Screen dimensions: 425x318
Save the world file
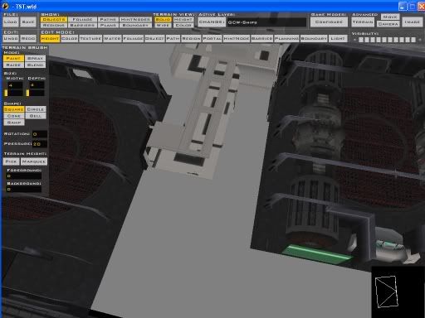tap(28, 22)
